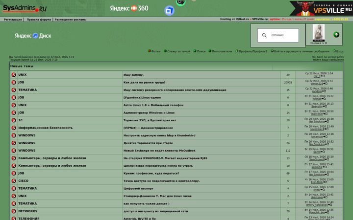
Task: Open Размещение рекламы in the top bar
Action: (x=71, y=20)
